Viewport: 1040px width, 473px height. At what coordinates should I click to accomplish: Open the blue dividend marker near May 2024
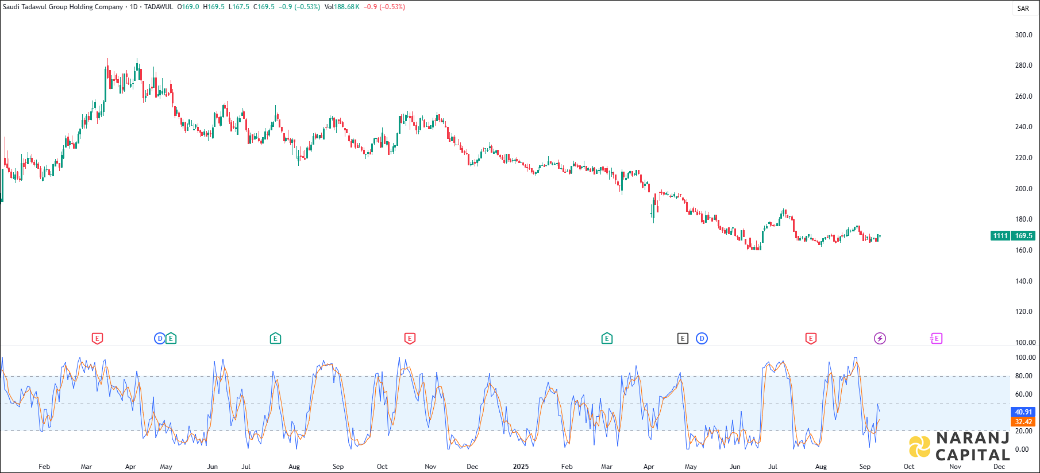tap(160, 339)
